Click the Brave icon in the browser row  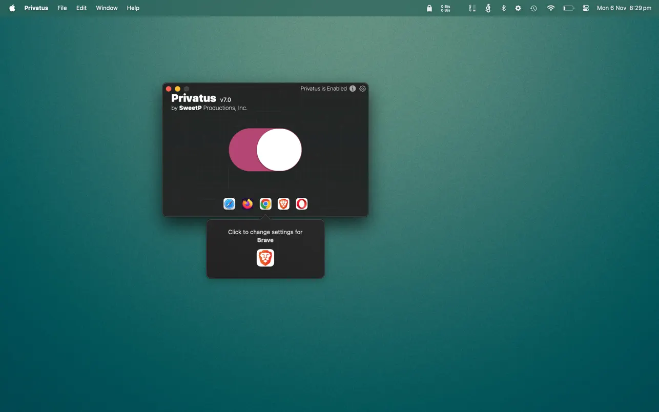[283, 204]
